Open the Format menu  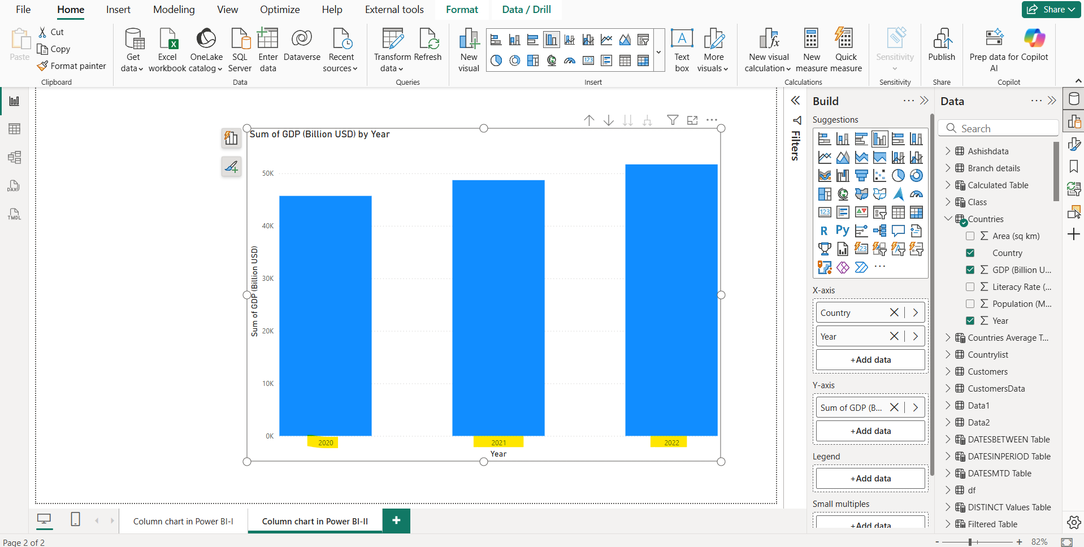tap(462, 10)
